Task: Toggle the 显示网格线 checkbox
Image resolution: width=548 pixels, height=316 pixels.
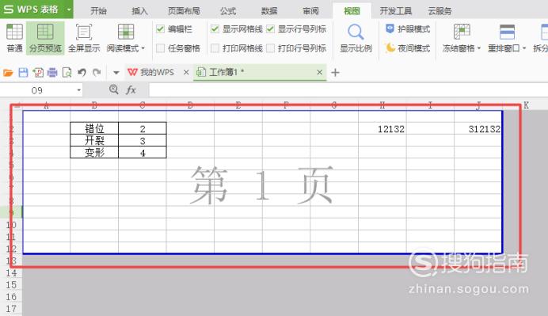Action: click(215, 29)
